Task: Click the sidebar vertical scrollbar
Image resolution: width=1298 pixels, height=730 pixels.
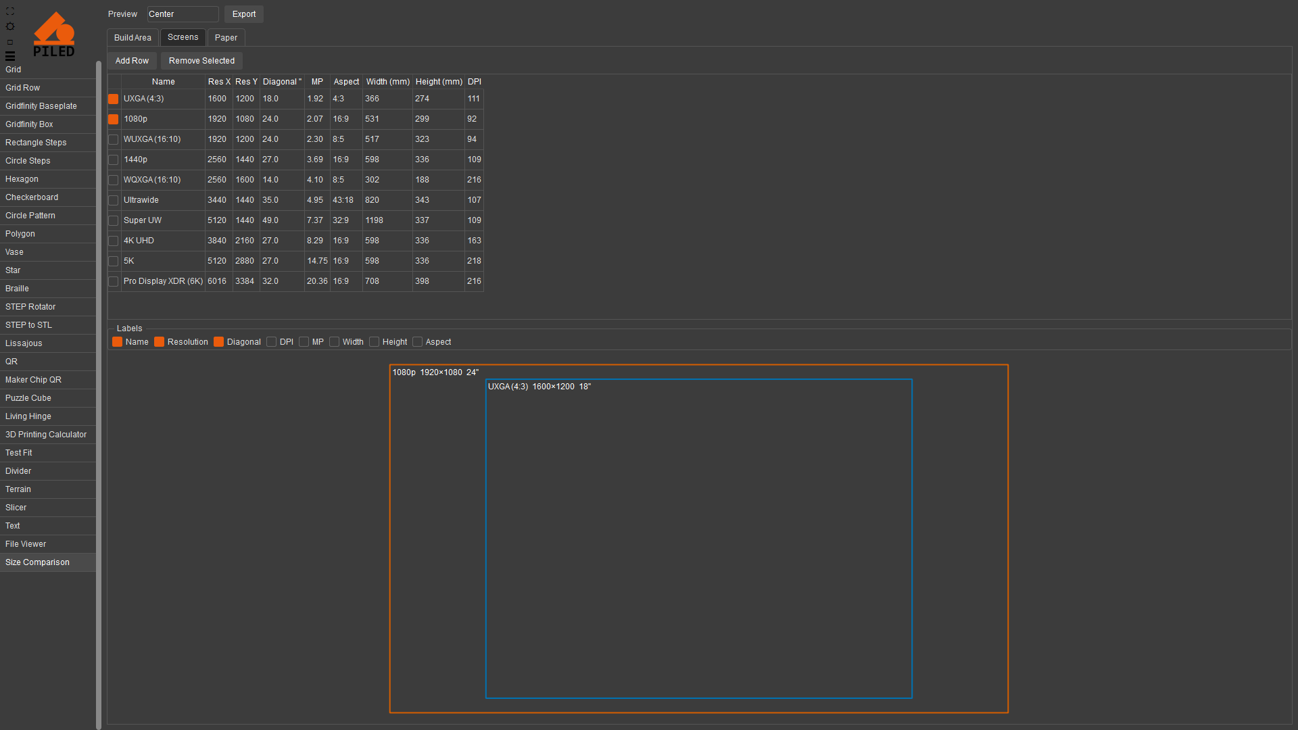Action: pos(99,395)
